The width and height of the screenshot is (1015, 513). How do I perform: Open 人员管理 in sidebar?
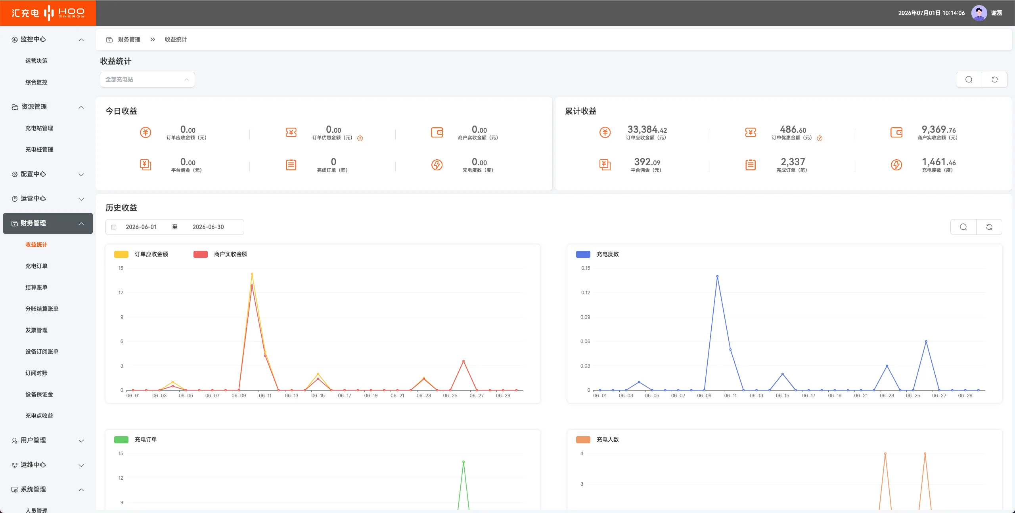click(36, 510)
